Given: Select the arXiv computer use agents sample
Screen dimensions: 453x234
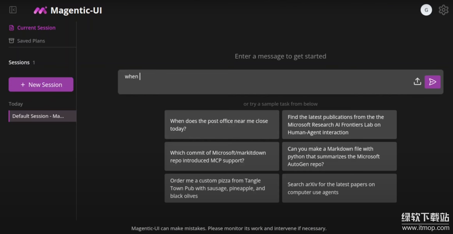Looking at the screenshot, I should click(339, 188).
